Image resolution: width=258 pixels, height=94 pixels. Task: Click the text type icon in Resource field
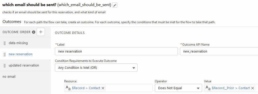point(68,88)
